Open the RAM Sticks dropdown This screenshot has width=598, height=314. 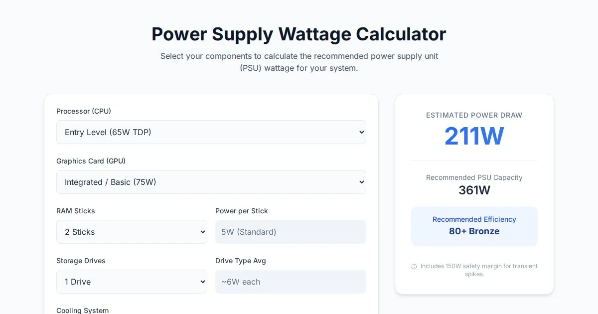coord(132,232)
